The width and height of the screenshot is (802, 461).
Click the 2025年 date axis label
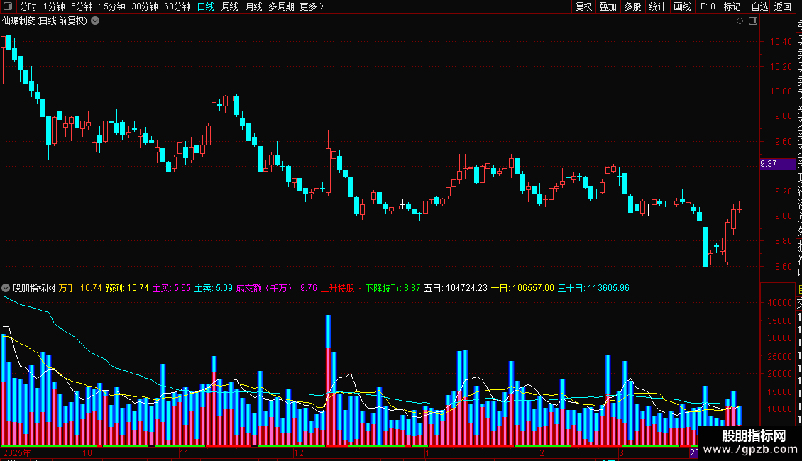coord(17,452)
